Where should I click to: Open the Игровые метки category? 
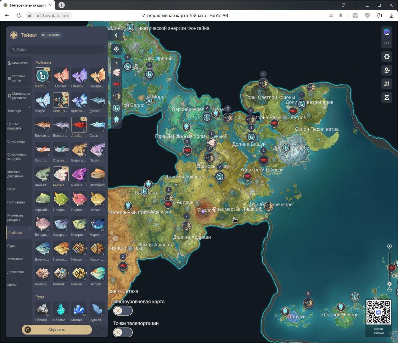click(x=19, y=78)
